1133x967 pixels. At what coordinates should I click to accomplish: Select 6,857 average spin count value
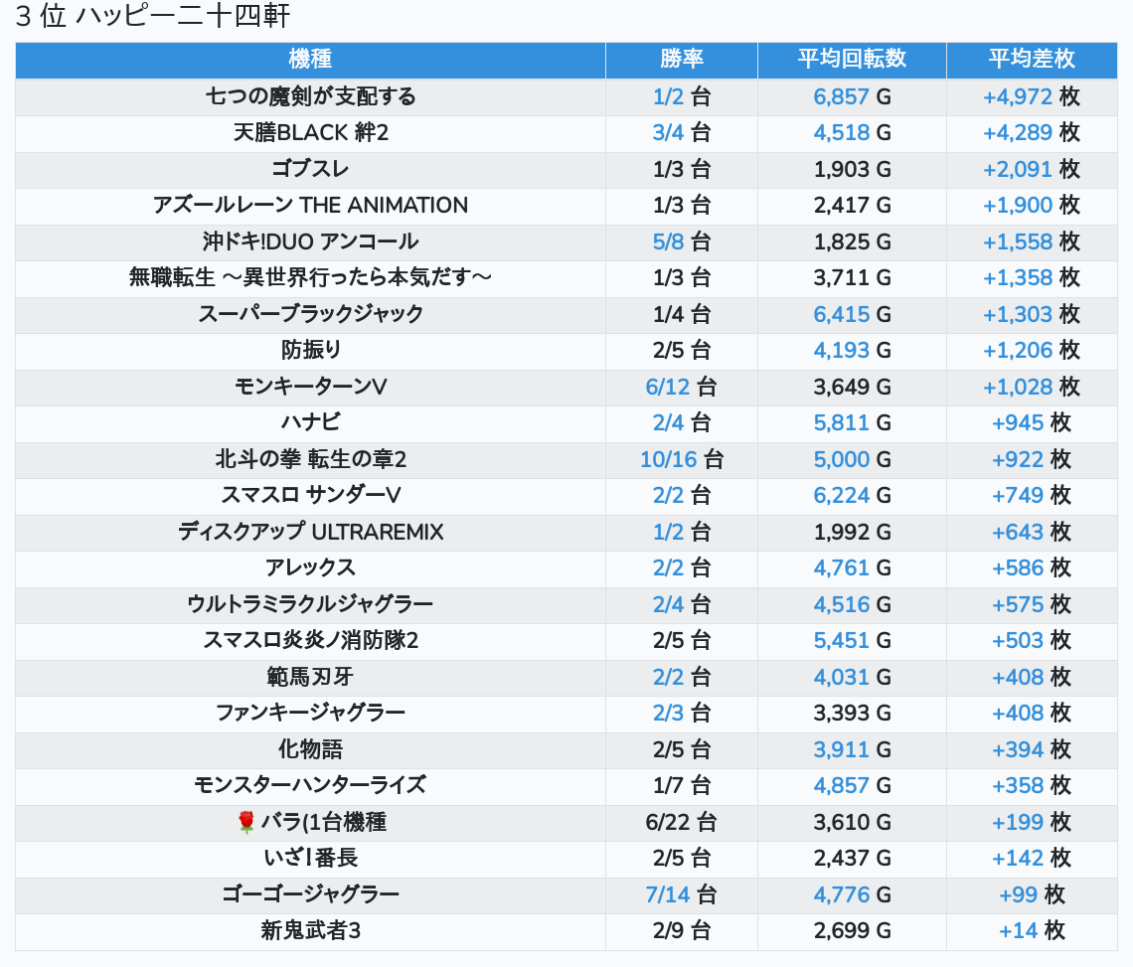[841, 96]
